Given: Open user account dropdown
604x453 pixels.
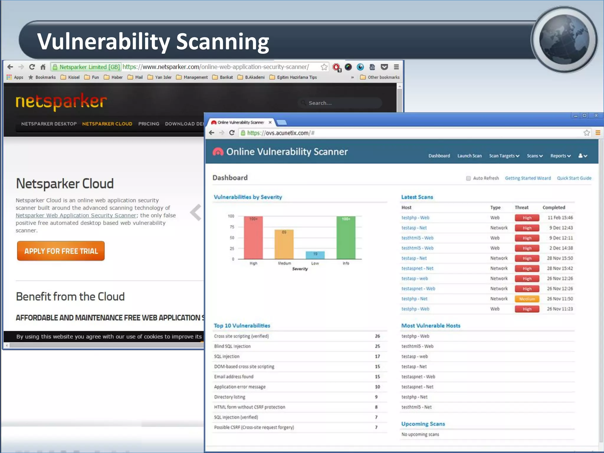Looking at the screenshot, I should coord(583,156).
